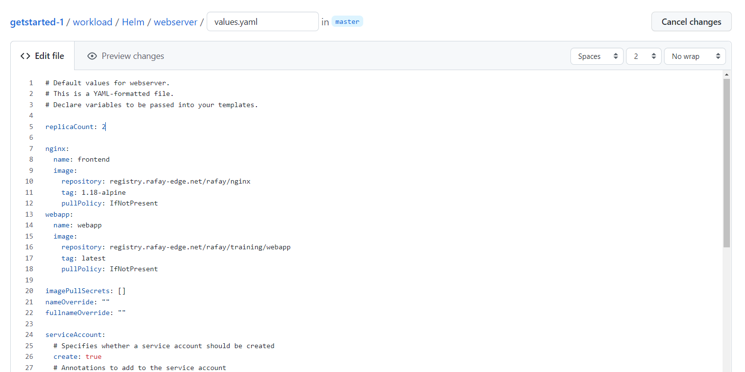Click the 'nginx:' key line
The width and height of the screenshot is (745, 372).
click(x=58, y=149)
